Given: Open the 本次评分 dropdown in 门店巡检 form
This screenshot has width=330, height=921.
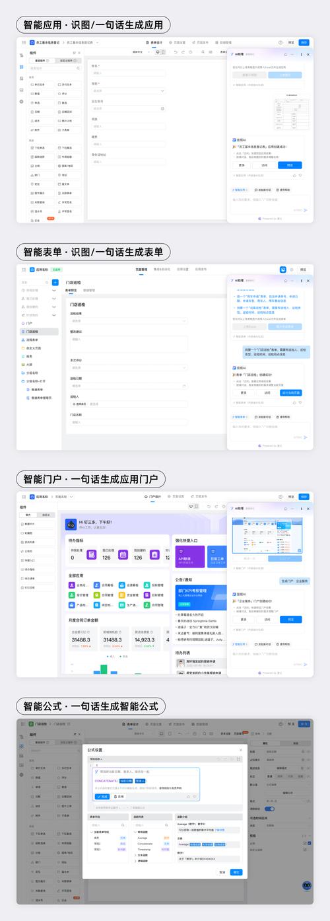Looking at the screenshot, I should [x=128, y=367].
